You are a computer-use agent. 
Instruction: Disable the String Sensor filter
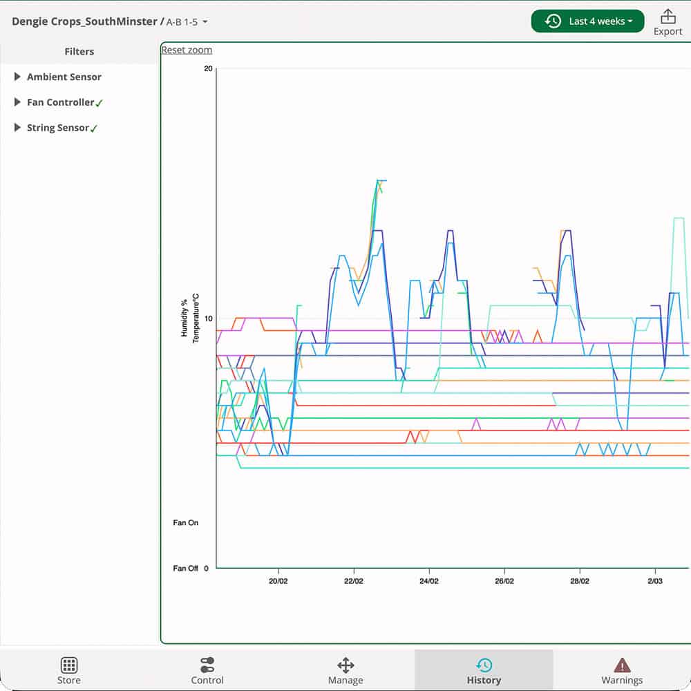tap(93, 127)
